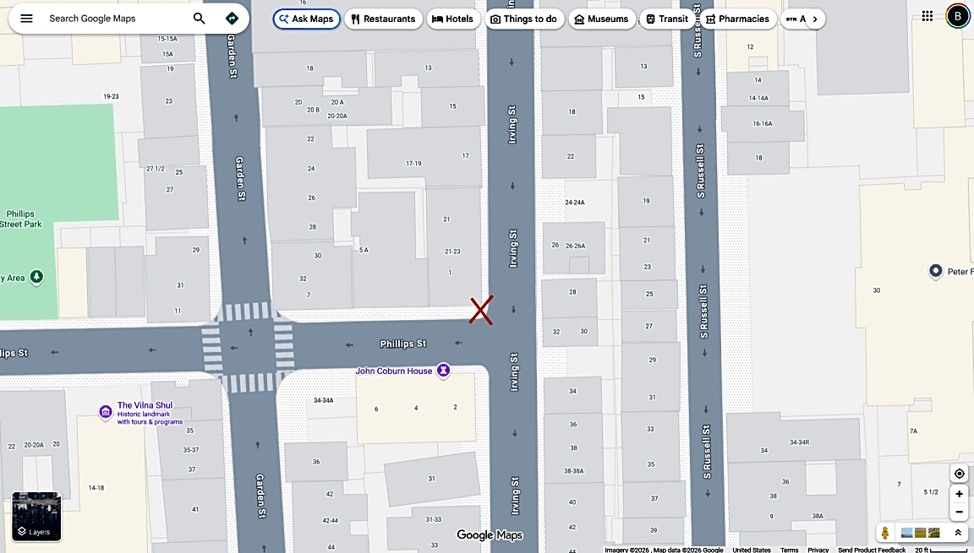
Task: Pick up the Street View pegman
Action: pyautogui.click(x=885, y=533)
